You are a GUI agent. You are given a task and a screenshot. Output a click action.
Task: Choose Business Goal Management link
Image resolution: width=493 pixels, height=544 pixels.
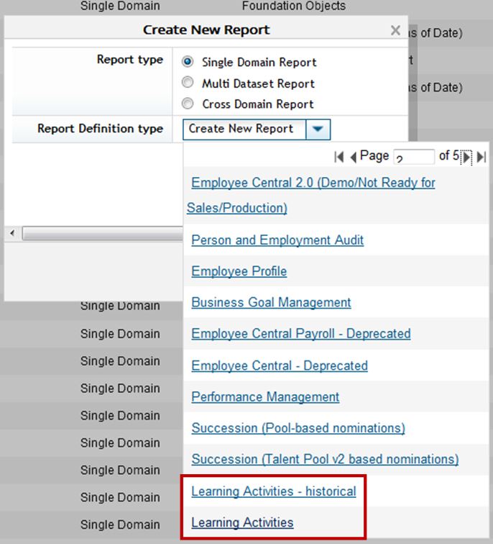271,302
